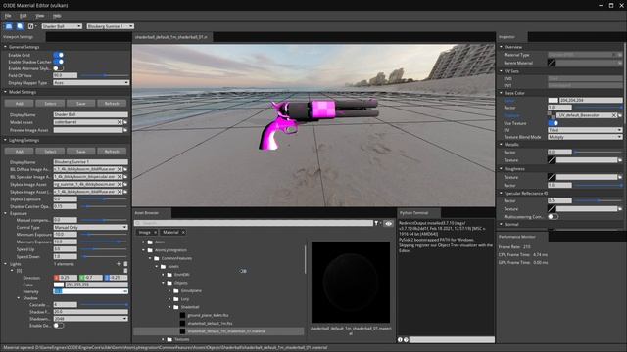The width and height of the screenshot is (627, 352).
Task: Toggle Use Texture for Base Color
Action: [x=553, y=123]
